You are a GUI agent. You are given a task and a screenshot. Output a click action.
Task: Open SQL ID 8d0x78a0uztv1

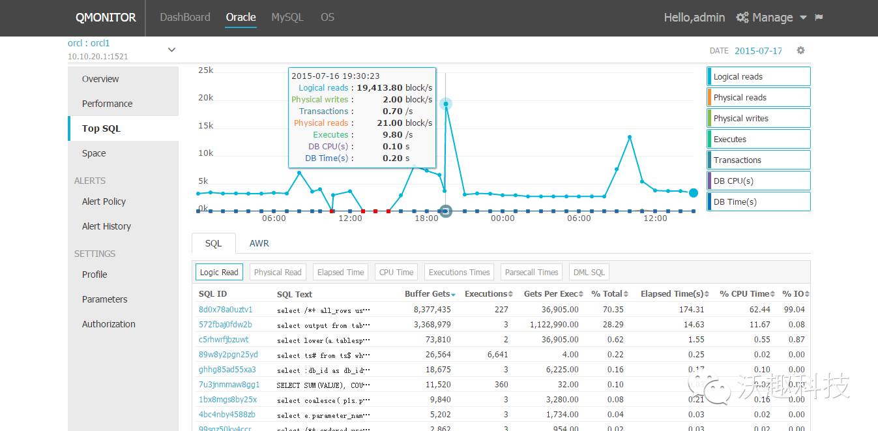point(226,310)
